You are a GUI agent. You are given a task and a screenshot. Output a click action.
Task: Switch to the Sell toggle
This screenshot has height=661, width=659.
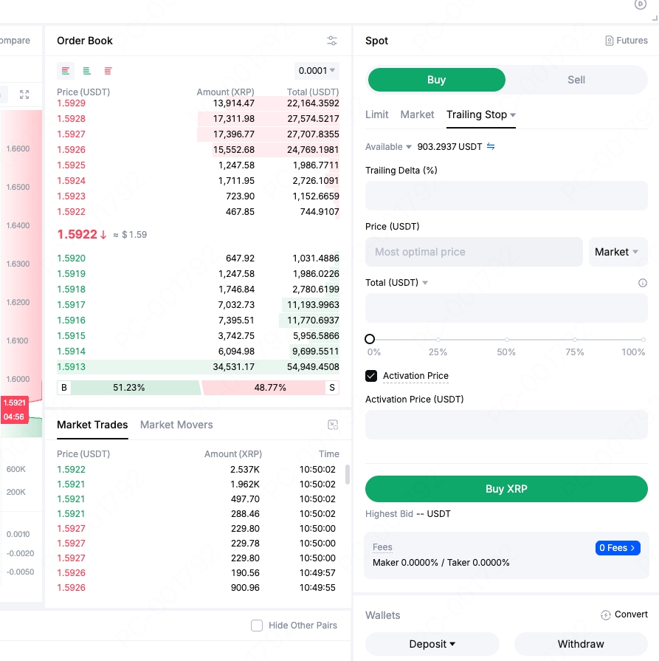(x=576, y=80)
